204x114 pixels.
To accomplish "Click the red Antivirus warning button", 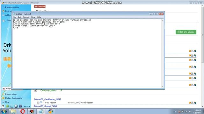I will [x=40, y=6].
